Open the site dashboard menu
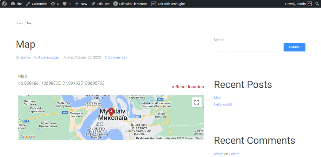 [16, 4]
